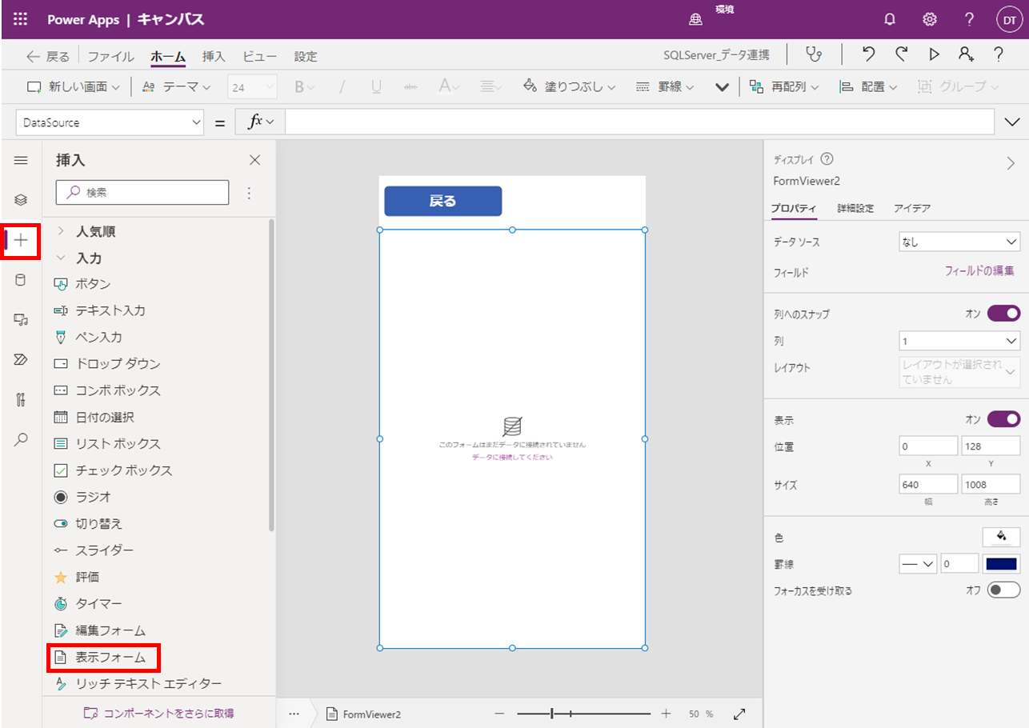Undo the last action

pyautogui.click(x=869, y=54)
